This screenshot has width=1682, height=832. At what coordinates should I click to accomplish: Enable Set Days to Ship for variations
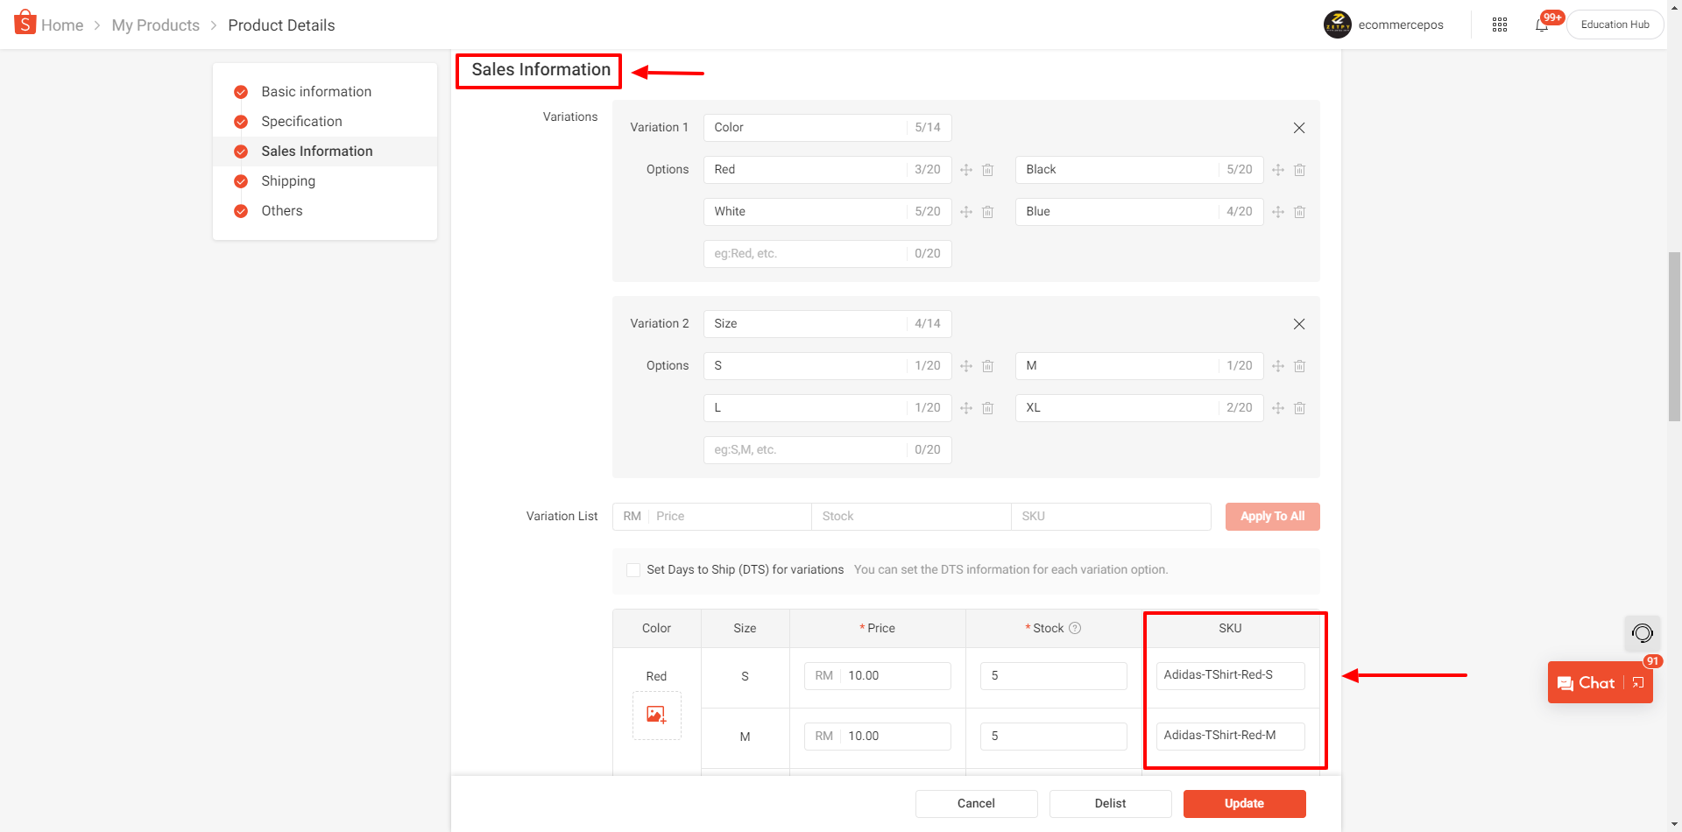point(633,570)
